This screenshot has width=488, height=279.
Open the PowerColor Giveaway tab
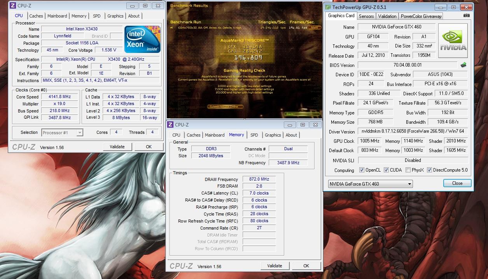(421, 16)
